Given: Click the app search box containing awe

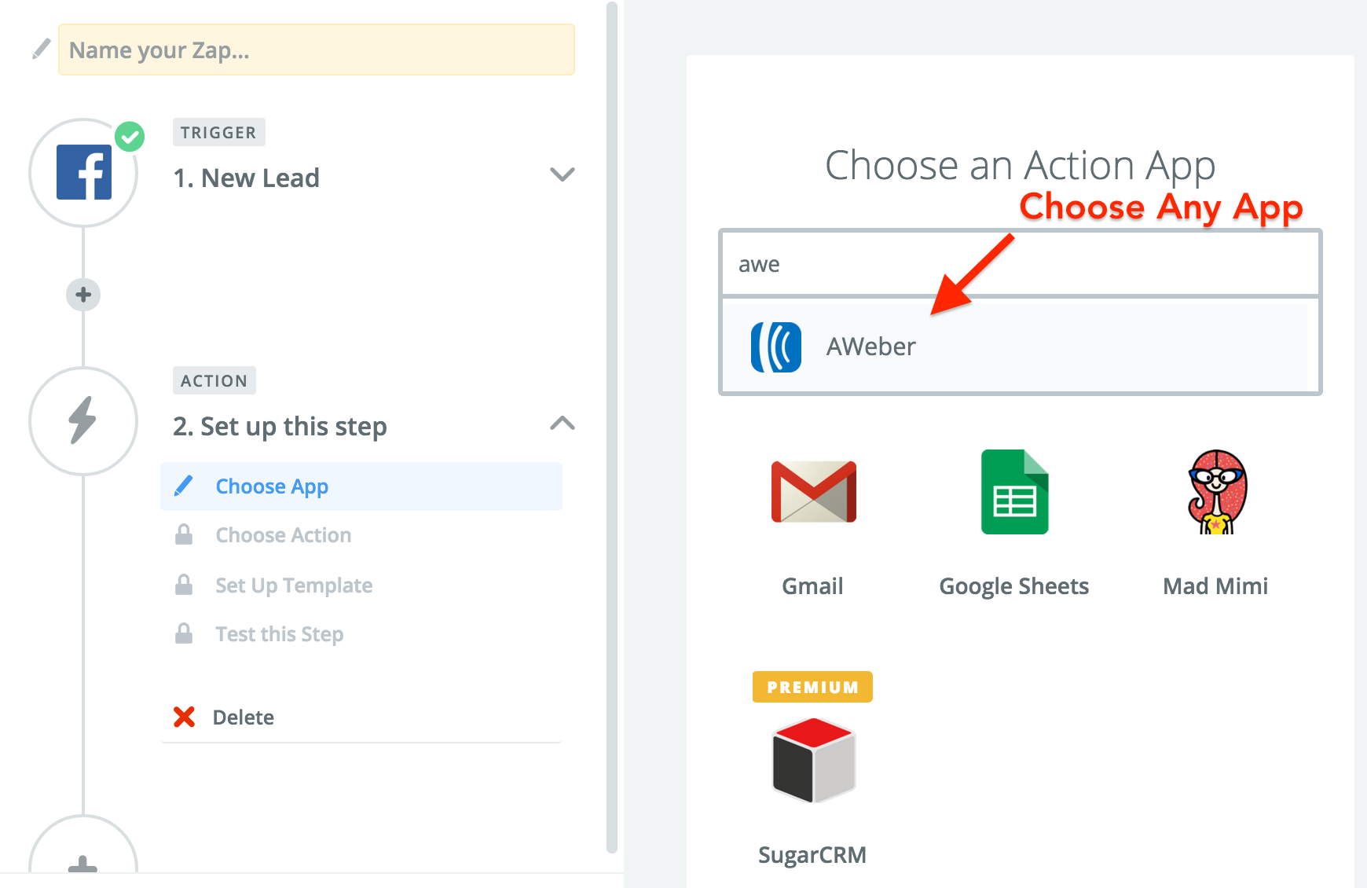Looking at the screenshot, I should (1020, 264).
